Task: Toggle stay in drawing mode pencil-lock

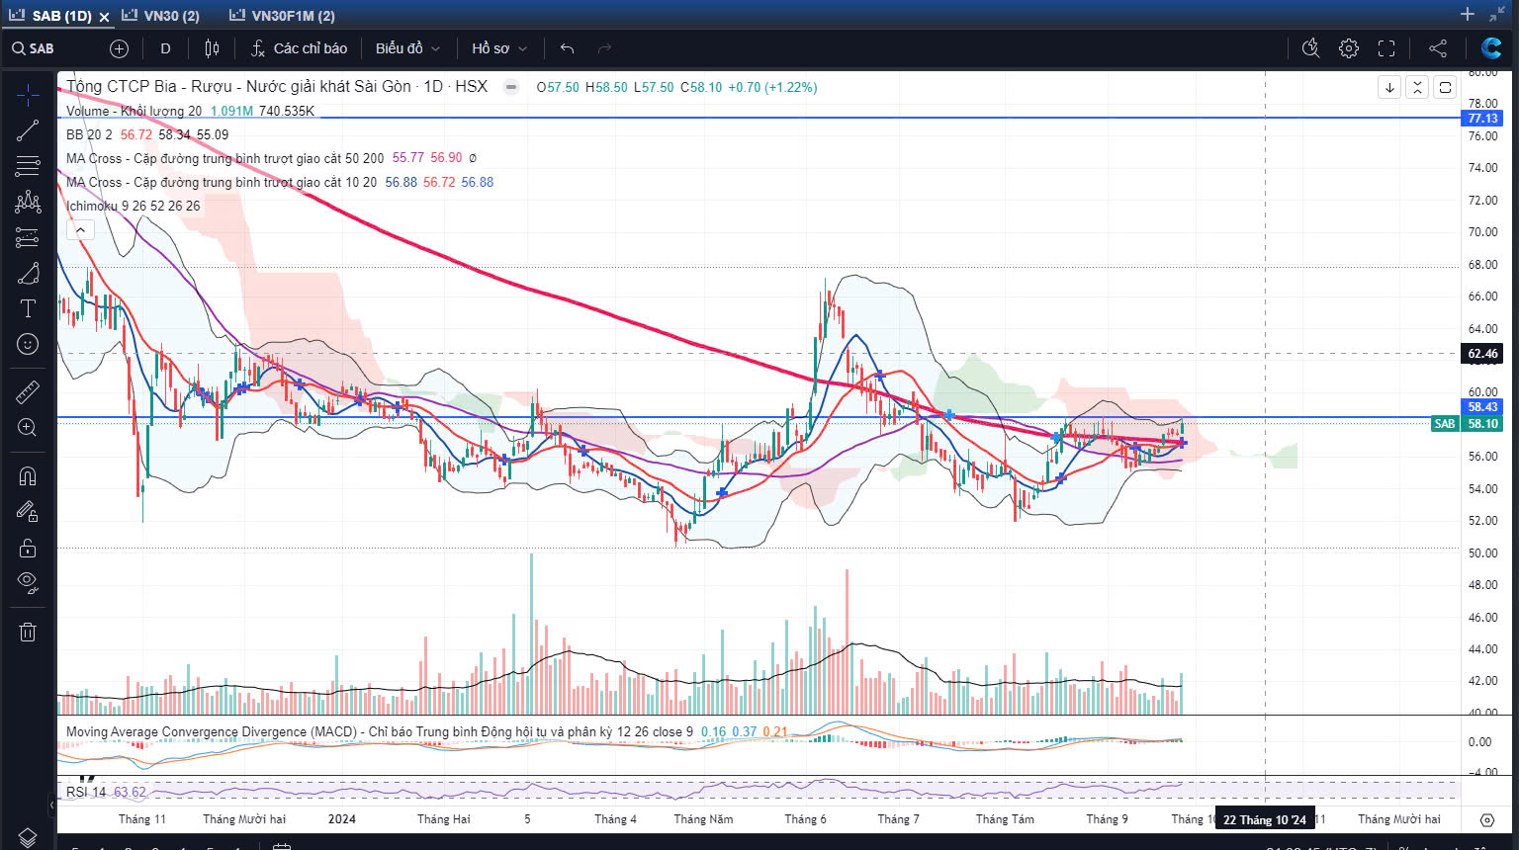Action: tap(28, 512)
